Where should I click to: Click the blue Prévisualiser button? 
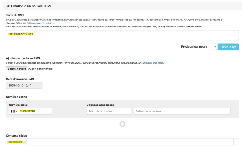[228, 47]
